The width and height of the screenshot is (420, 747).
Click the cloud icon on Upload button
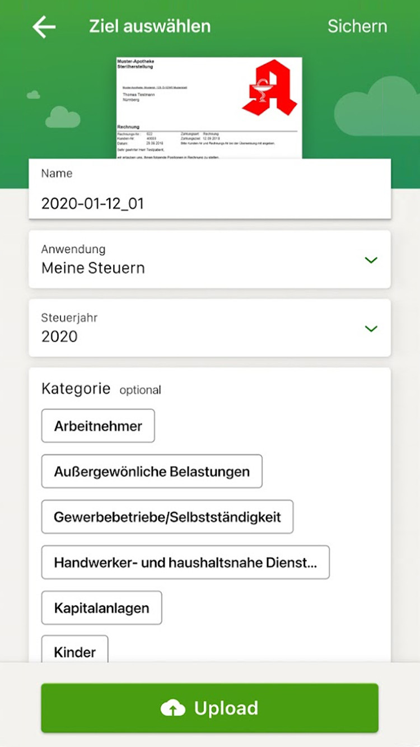[x=173, y=708]
